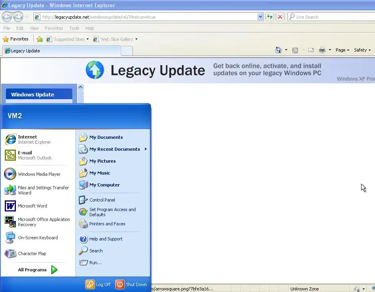This screenshot has height=292, width=375.
Task: Click the Refresh page icon
Action: point(270,17)
